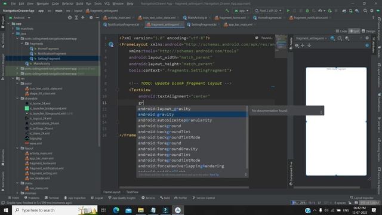Screen dimensions: 382x215
Task: Click zoom-in plus icon in design preview toolbar
Action: [x=303, y=45]
